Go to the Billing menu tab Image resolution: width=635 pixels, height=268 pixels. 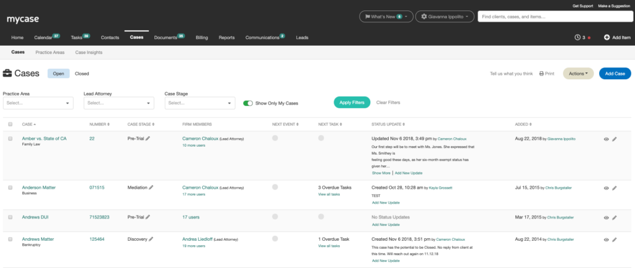coord(202,38)
